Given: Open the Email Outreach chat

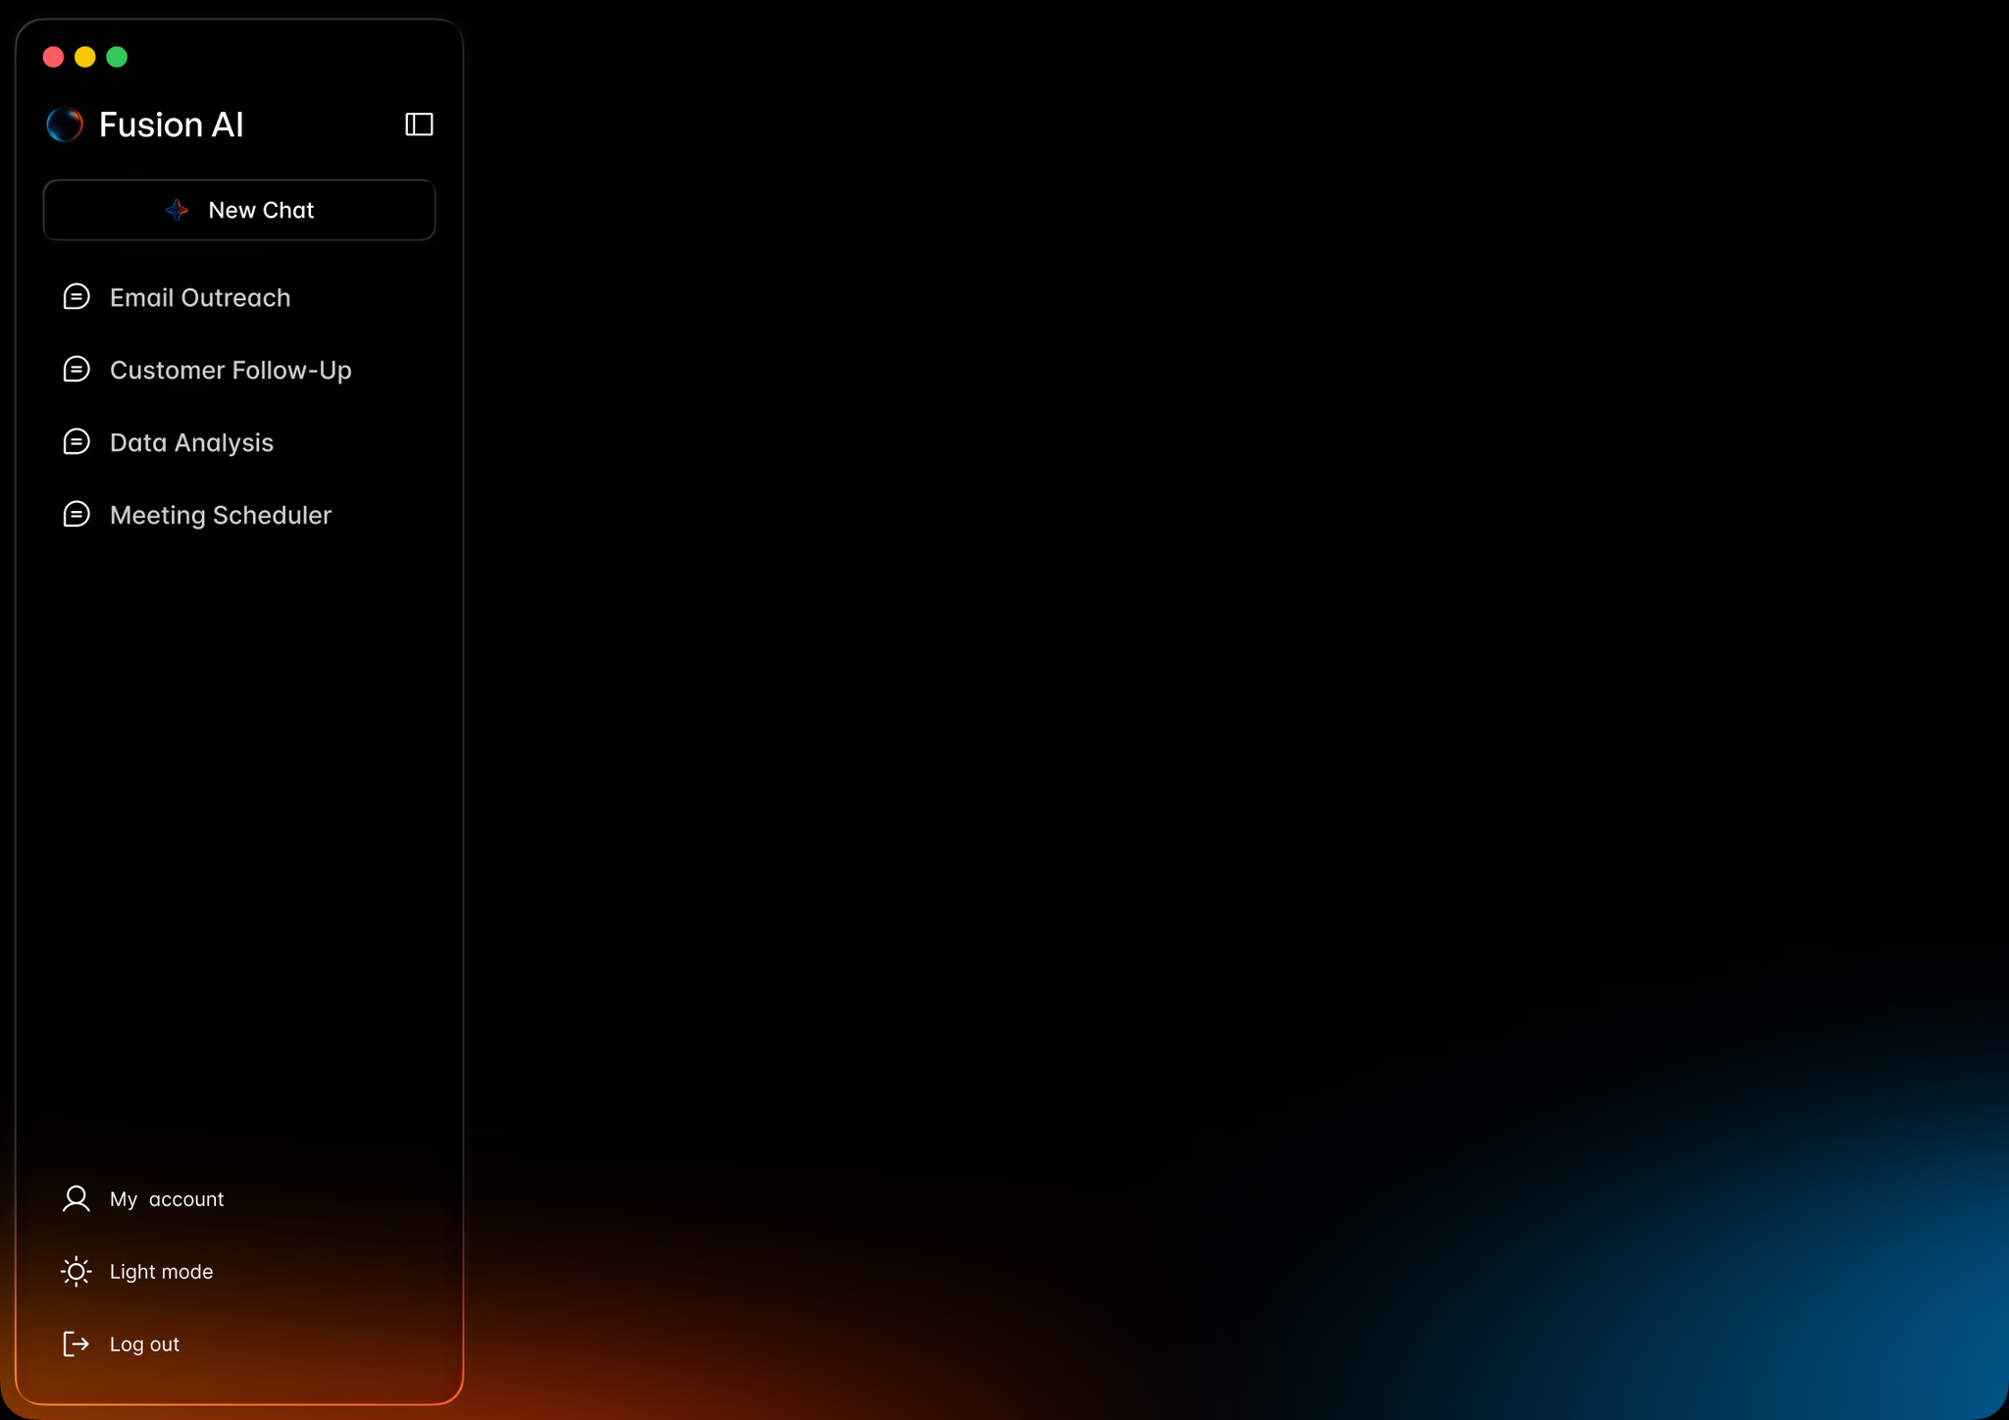Looking at the screenshot, I should click(200, 297).
